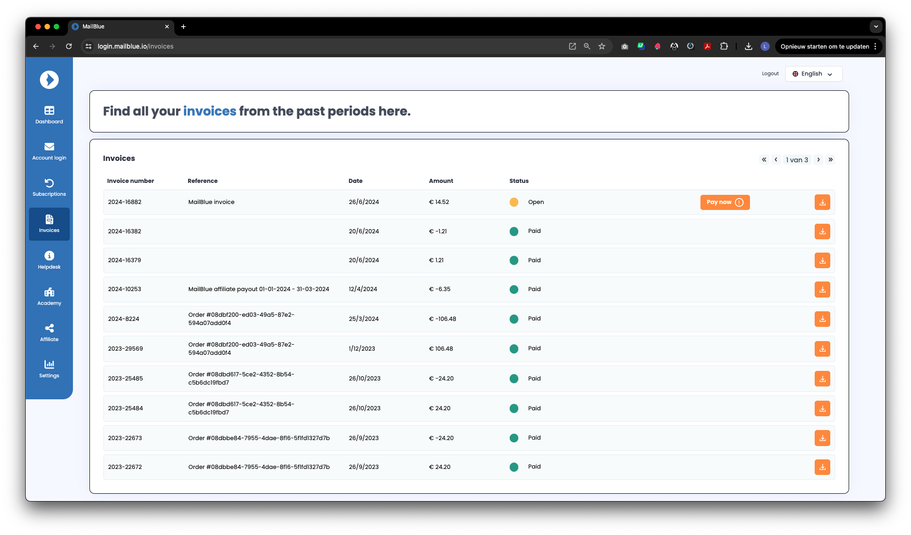The height and width of the screenshot is (535, 911).
Task: Click the 'invoices' highlighted heading word
Action: [210, 111]
